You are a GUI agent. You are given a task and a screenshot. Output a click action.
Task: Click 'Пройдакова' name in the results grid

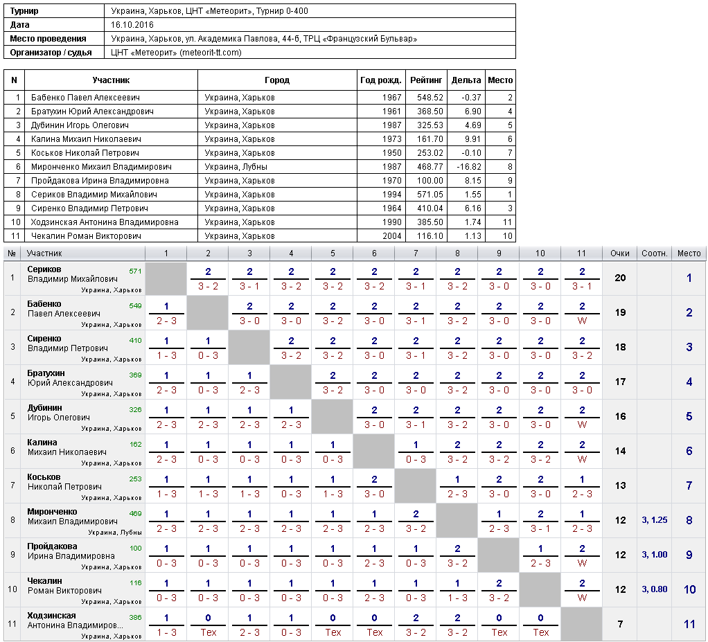[53, 546]
